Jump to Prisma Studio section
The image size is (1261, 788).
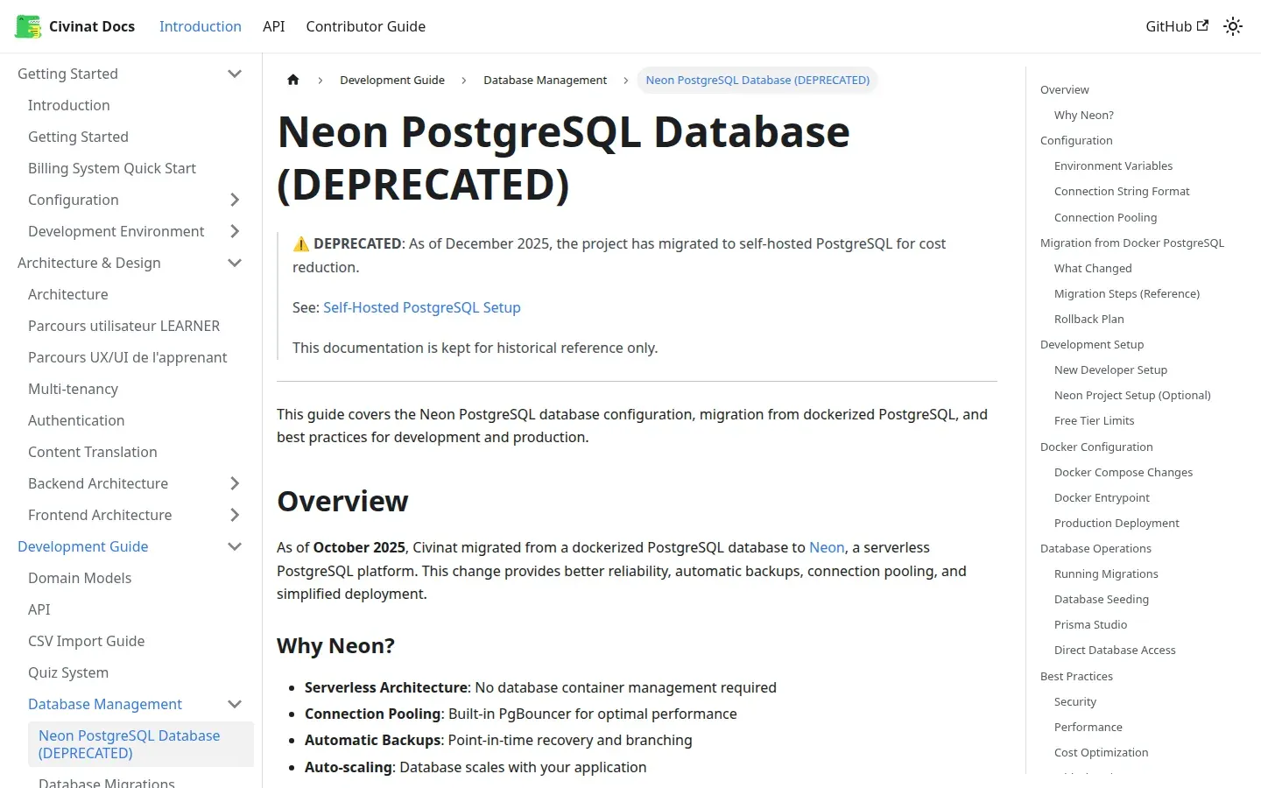pyautogui.click(x=1091, y=624)
